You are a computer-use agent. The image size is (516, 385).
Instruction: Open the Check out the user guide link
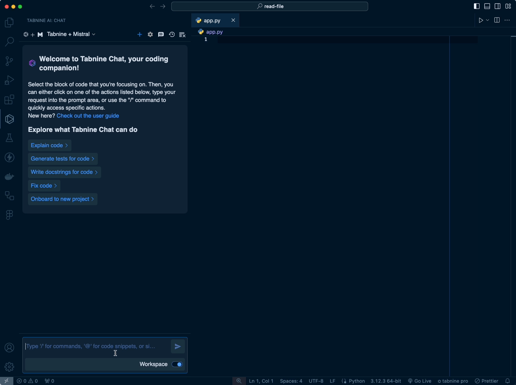pos(88,116)
